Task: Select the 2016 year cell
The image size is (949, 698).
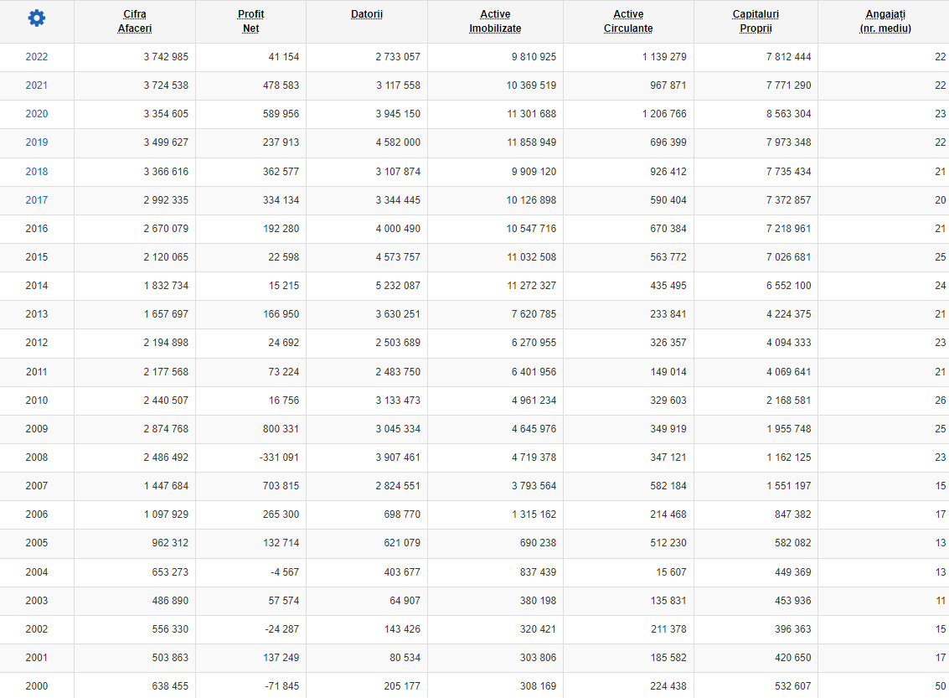Action: click(x=36, y=228)
